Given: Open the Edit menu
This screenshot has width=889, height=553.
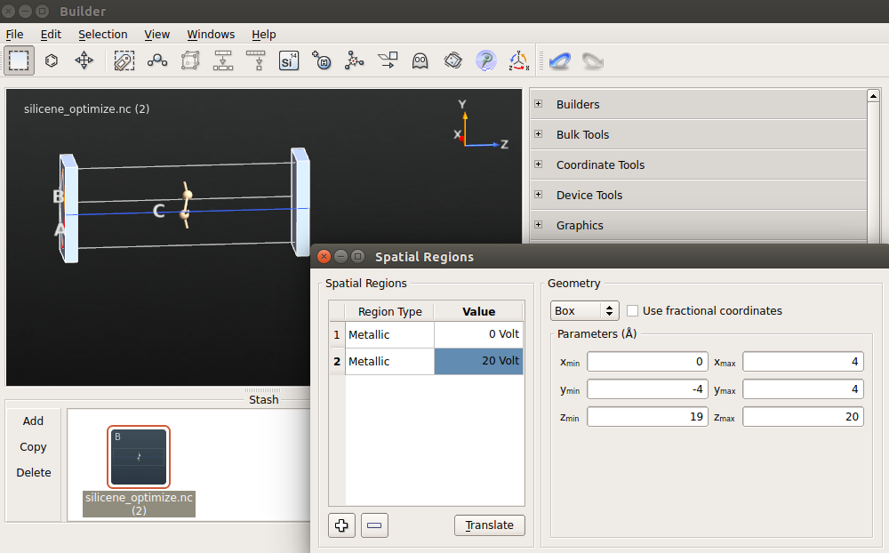Looking at the screenshot, I should (51, 34).
